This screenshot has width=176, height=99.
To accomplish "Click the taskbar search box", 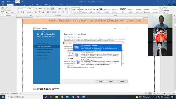I will pyautogui.click(x=24, y=97).
